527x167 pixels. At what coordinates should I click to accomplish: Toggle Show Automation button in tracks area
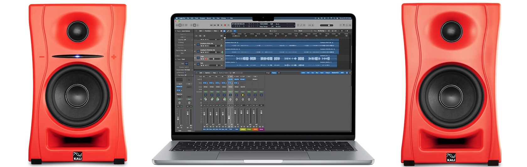[228, 31]
